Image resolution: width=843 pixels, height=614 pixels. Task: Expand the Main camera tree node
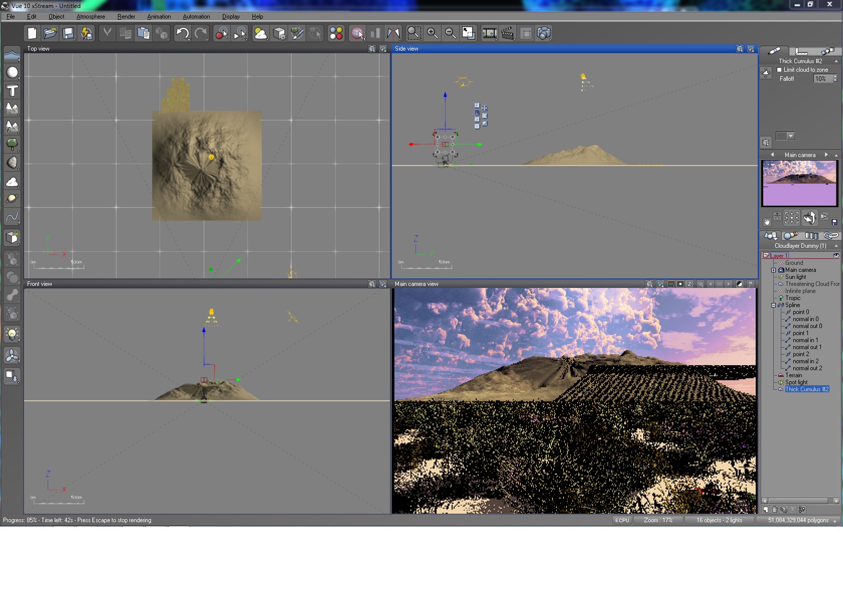pos(773,270)
